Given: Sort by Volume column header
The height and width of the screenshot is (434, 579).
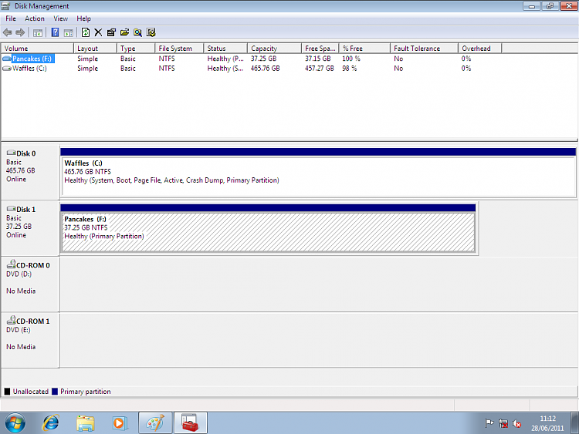Looking at the screenshot, I should point(37,49).
